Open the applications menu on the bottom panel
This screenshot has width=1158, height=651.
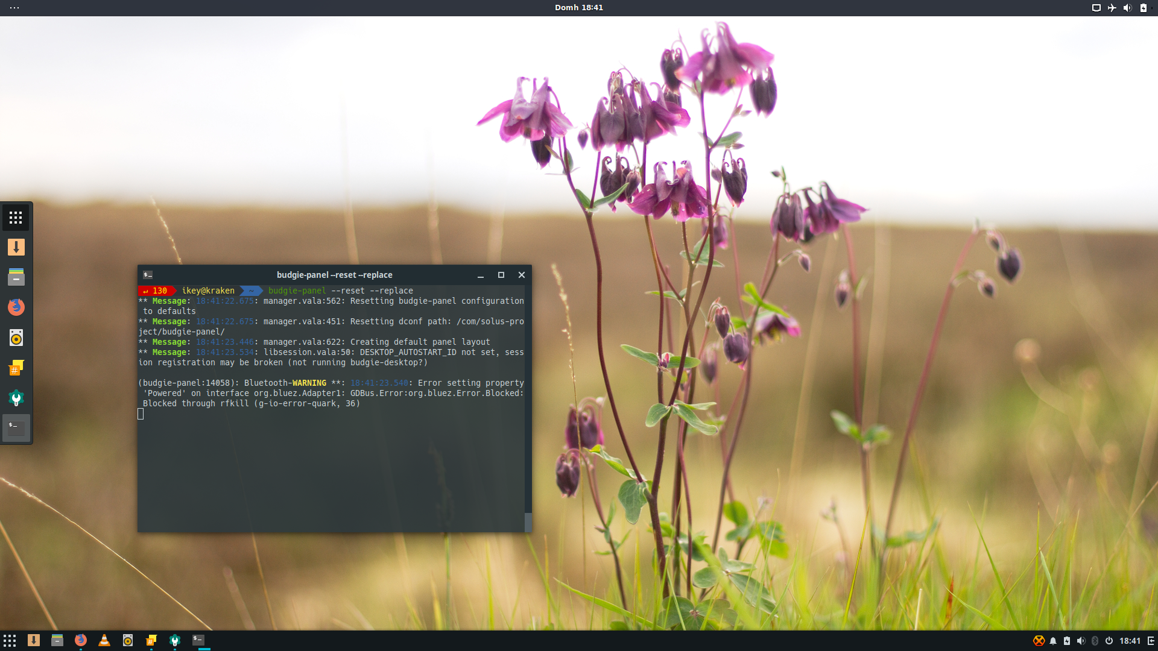pyautogui.click(x=10, y=641)
